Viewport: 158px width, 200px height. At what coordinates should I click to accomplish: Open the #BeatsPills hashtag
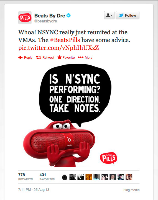(x=65, y=40)
